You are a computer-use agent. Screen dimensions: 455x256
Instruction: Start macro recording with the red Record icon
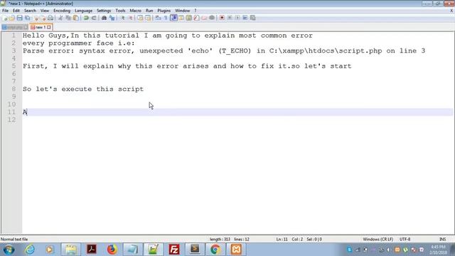point(222,18)
